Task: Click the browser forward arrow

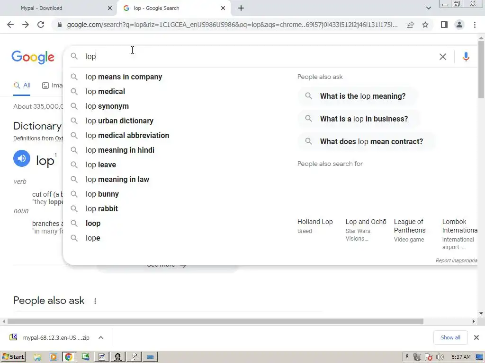Action: 26,25
